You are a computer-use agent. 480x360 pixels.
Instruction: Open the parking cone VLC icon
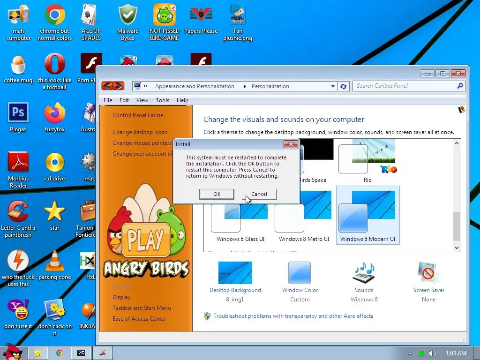pos(54,265)
